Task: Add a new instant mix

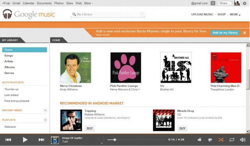Action: point(45,110)
